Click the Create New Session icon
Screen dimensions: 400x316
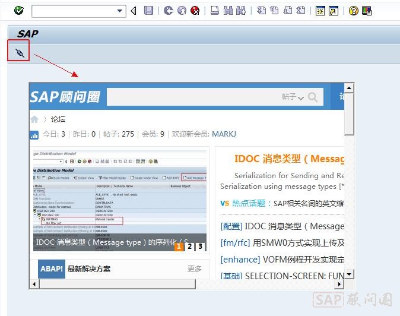click(x=320, y=11)
